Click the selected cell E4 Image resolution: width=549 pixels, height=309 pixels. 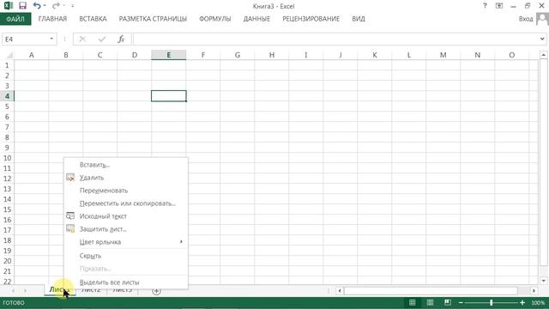coord(169,96)
